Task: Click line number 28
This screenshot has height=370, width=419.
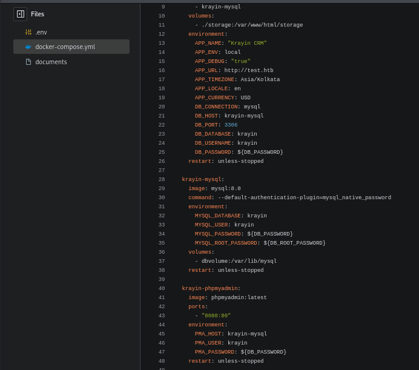Action: pos(162,179)
